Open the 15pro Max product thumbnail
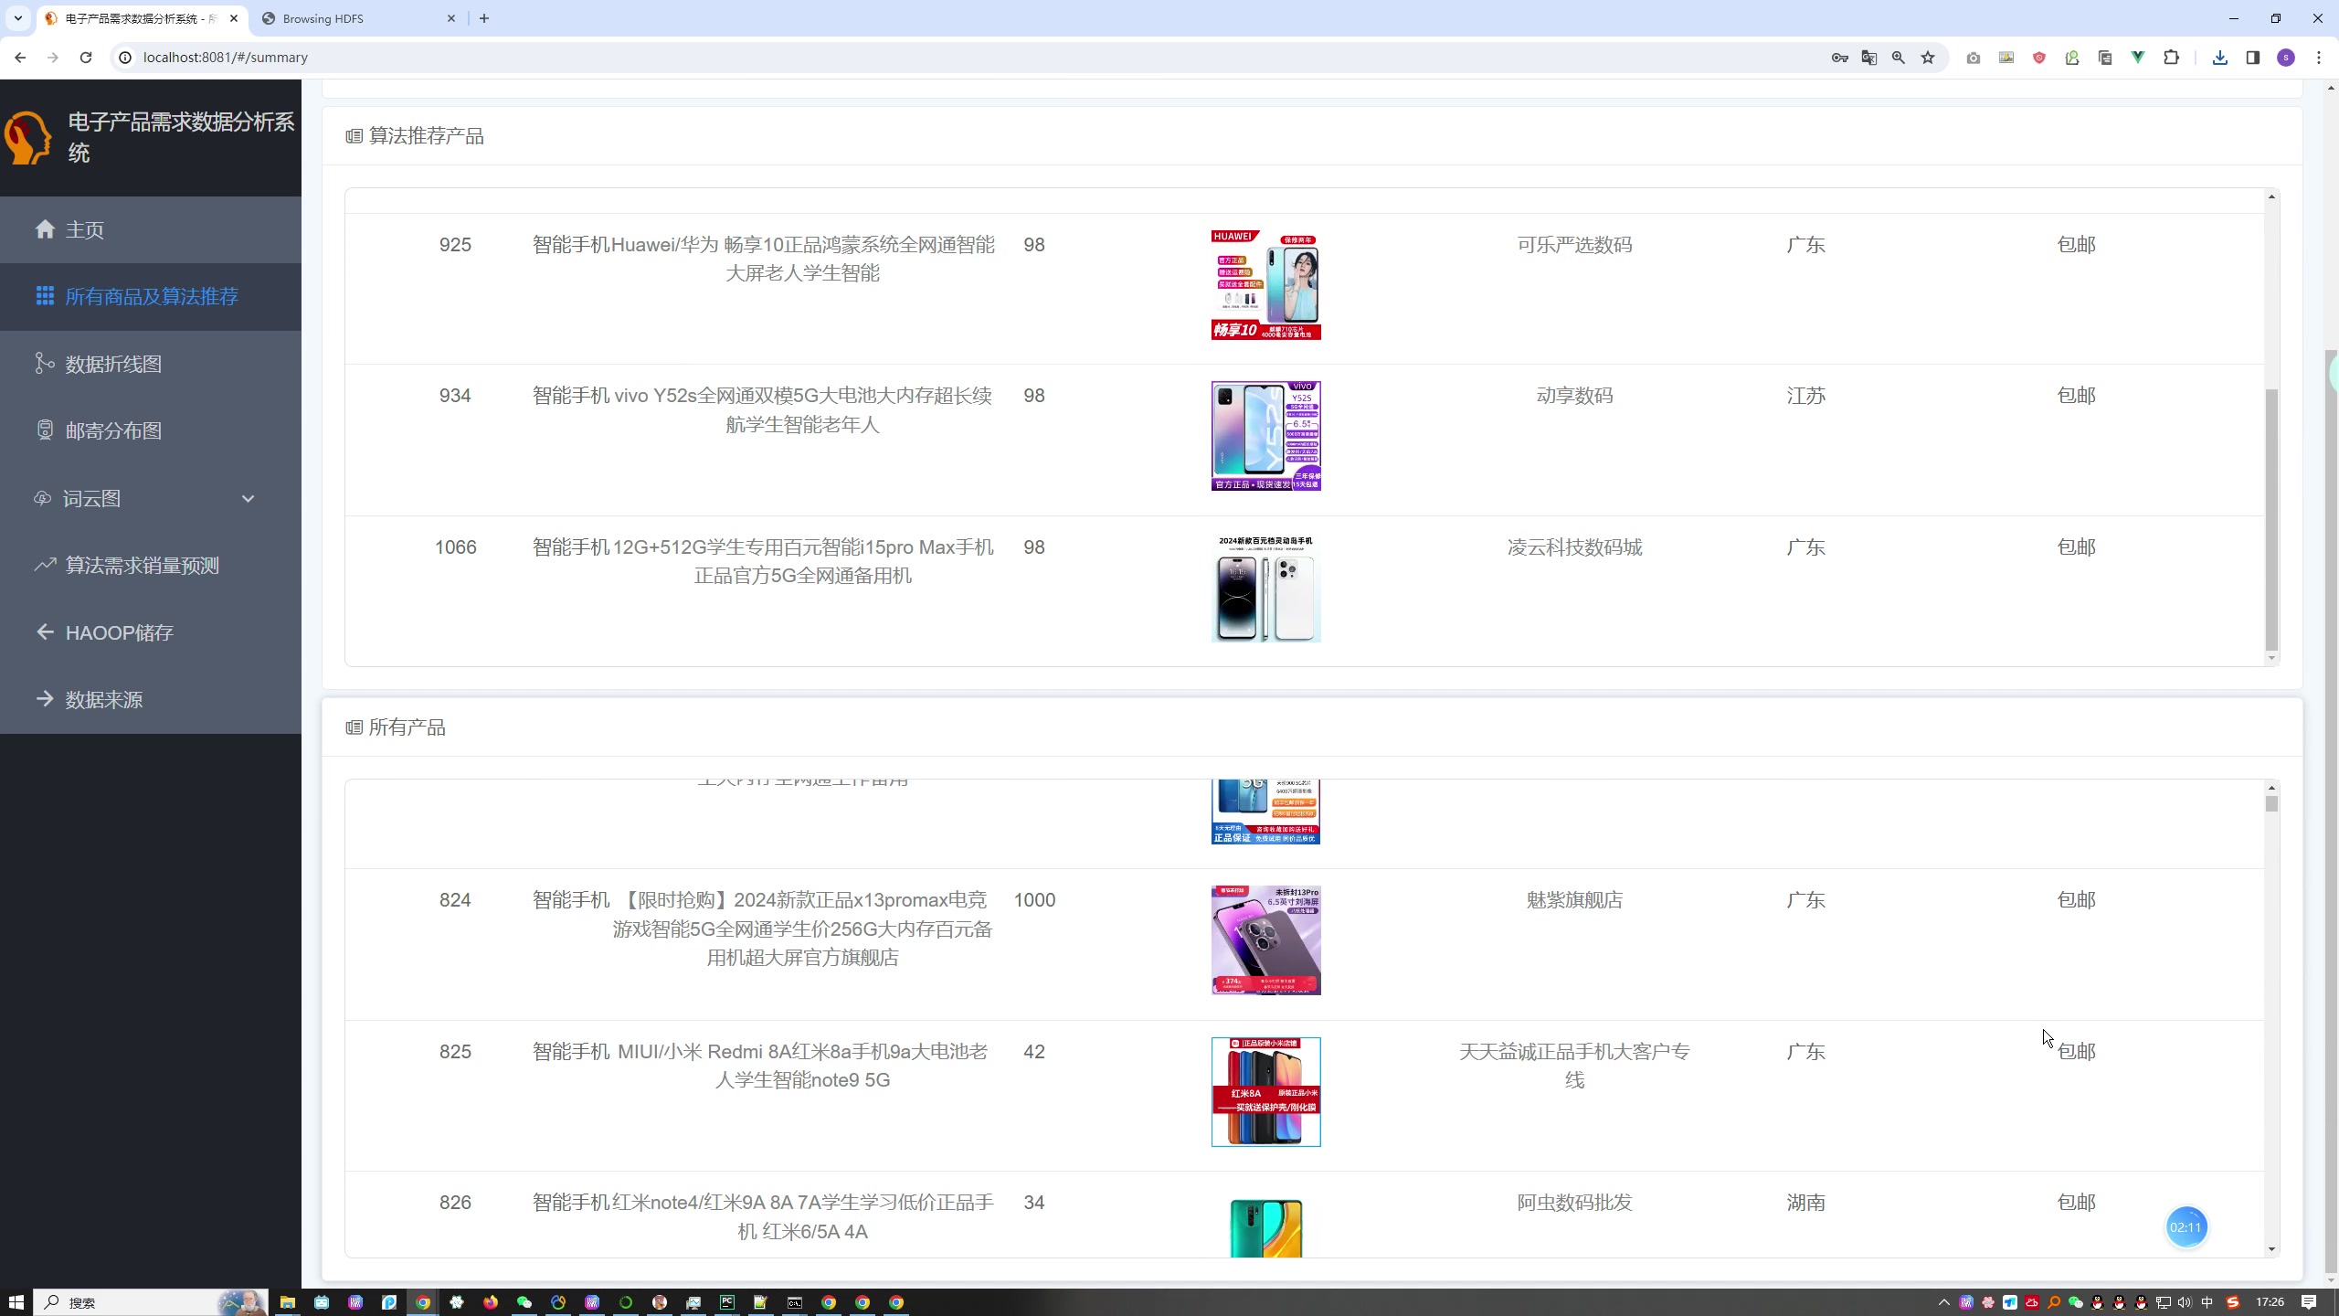 tap(1265, 588)
